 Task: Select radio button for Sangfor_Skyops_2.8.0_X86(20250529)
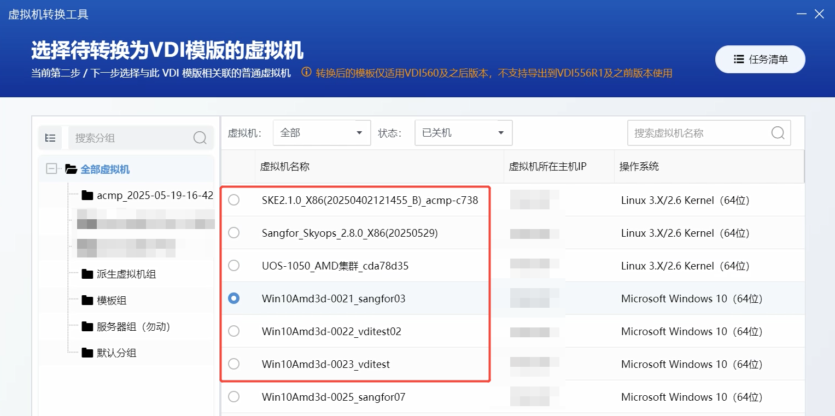pyautogui.click(x=233, y=233)
